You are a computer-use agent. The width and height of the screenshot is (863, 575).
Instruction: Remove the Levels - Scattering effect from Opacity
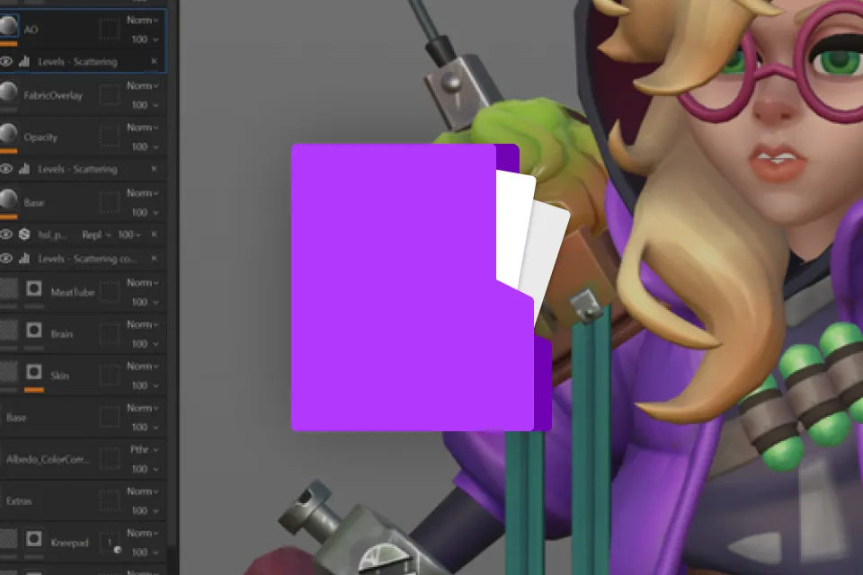click(154, 168)
